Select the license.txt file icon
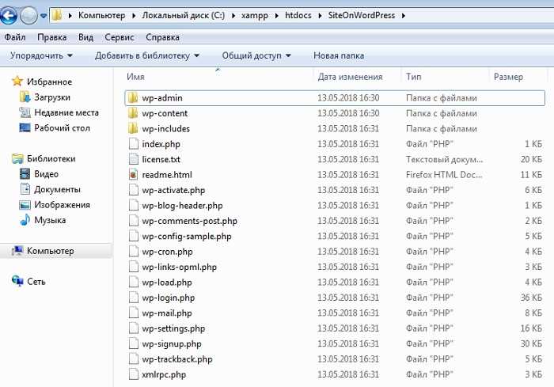Image resolution: width=554 pixels, height=387 pixels. 133,159
